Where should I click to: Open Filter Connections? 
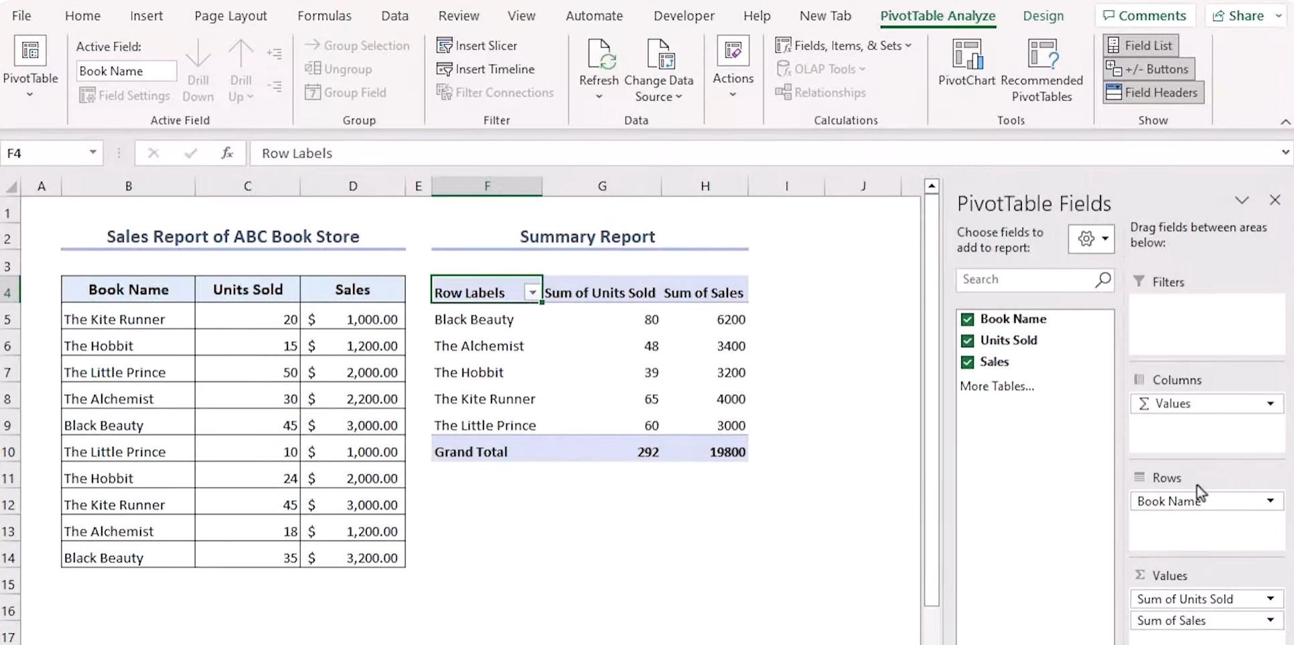click(495, 92)
